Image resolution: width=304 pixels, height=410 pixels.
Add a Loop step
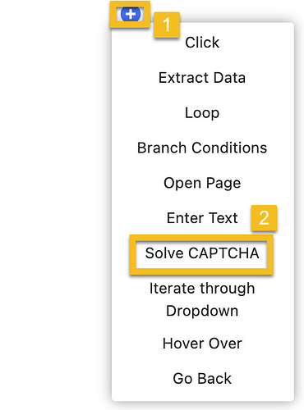(202, 113)
